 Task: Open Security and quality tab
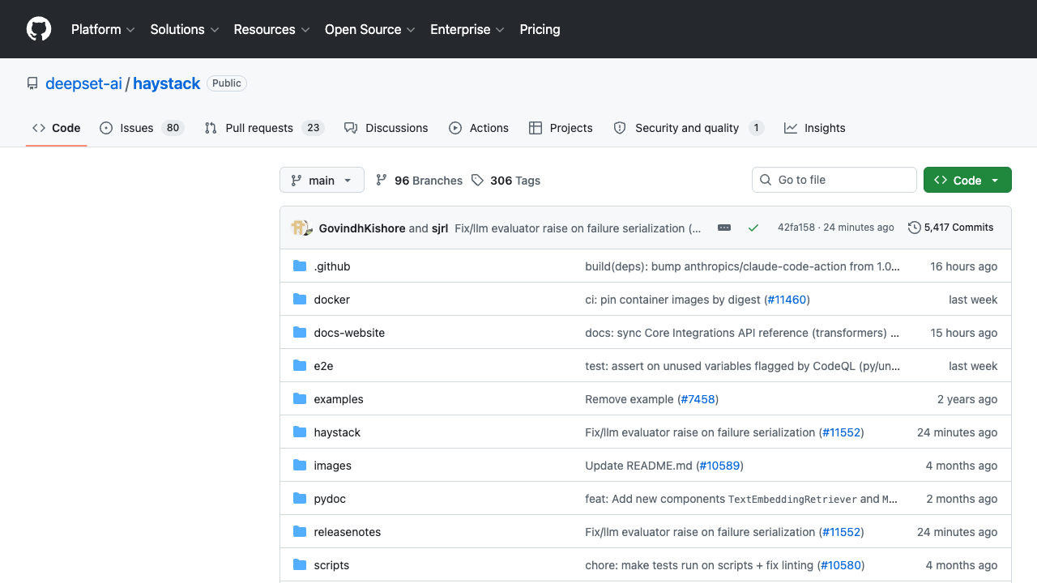coord(689,128)
